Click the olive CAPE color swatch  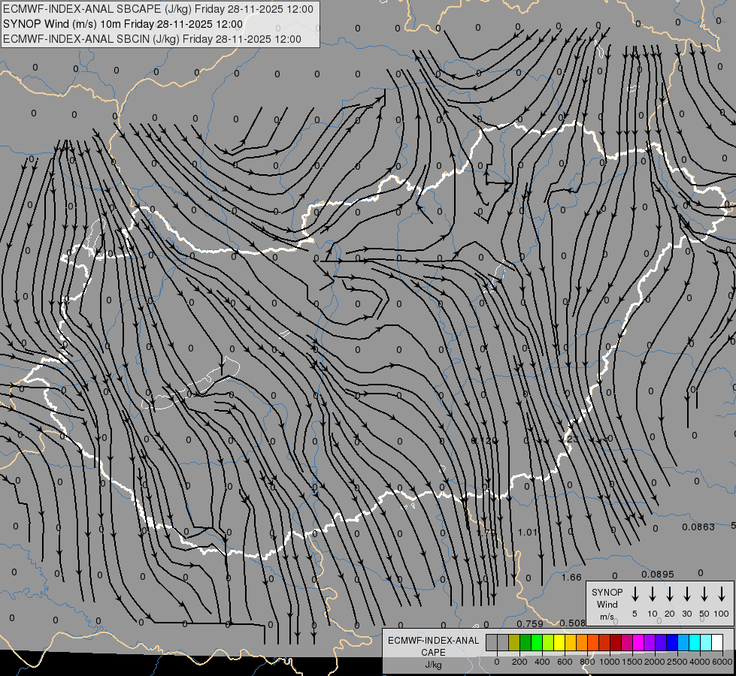(x=514, y=642)
